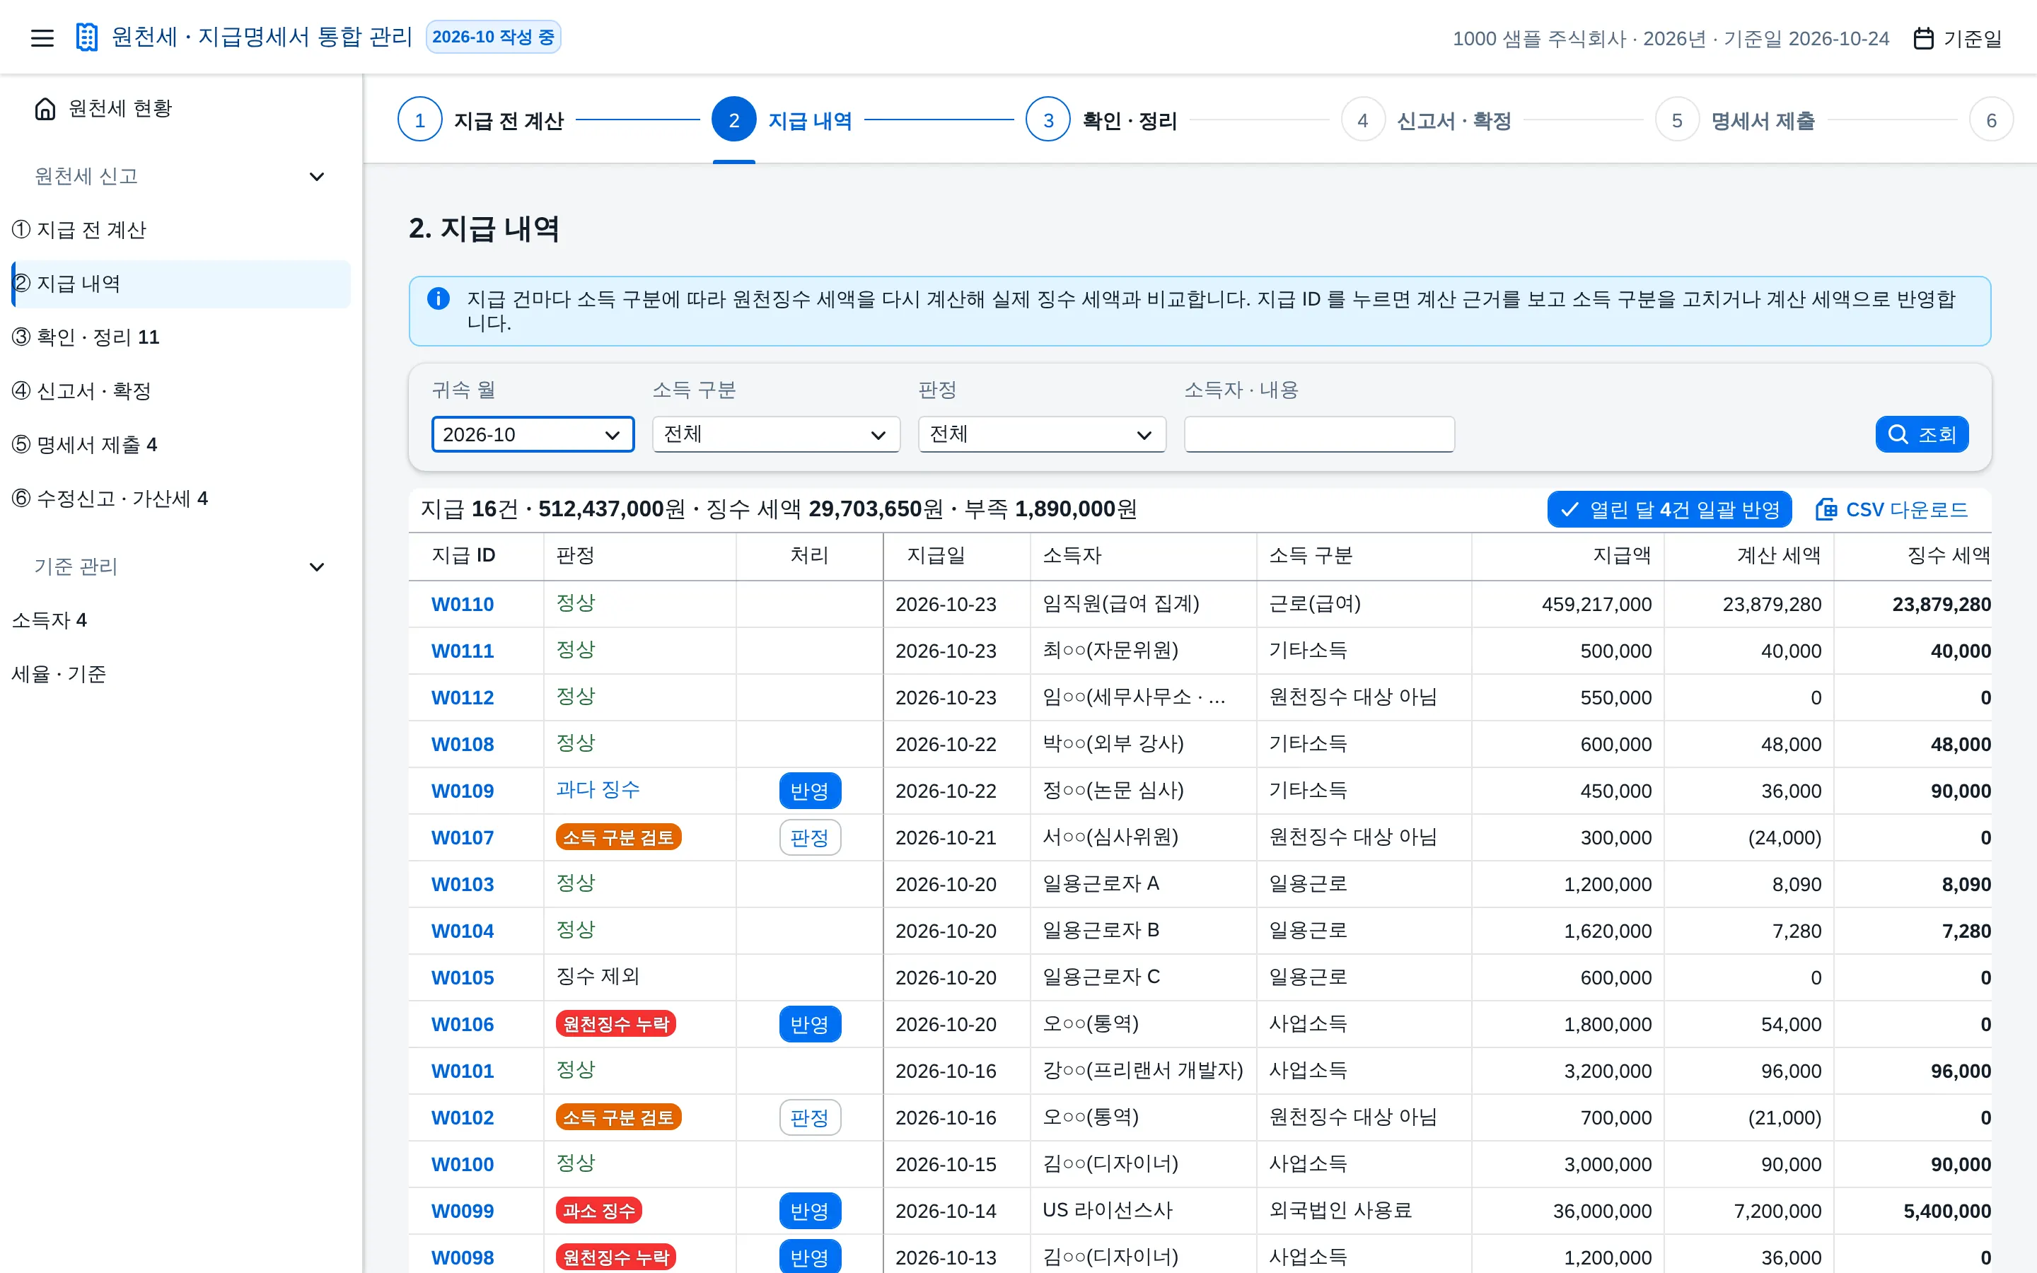Viewport: 2037px width, 1273px height.
Task: Open sidebar item ⑤ 명세서 제출 4
Action: pos(181,446)
